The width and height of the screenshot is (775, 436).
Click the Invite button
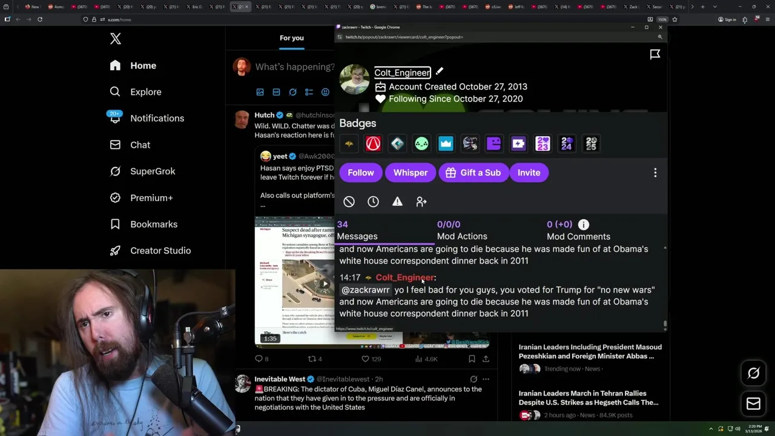529,173
